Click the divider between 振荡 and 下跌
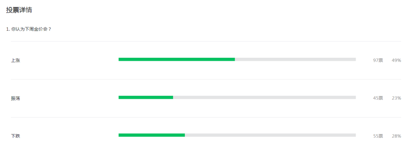Screen dimensions: 410x155 click(206, 117)
